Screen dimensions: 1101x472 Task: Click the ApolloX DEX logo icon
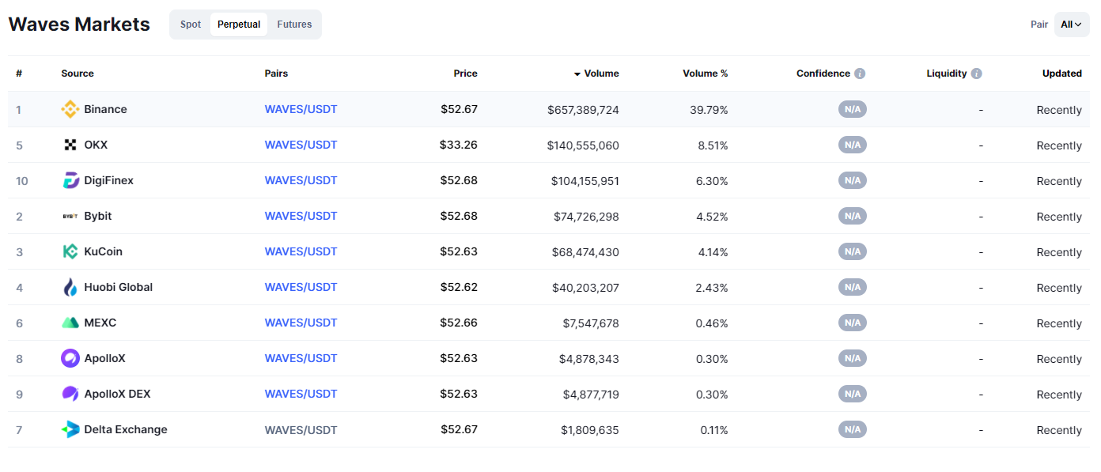click(70, 394)
